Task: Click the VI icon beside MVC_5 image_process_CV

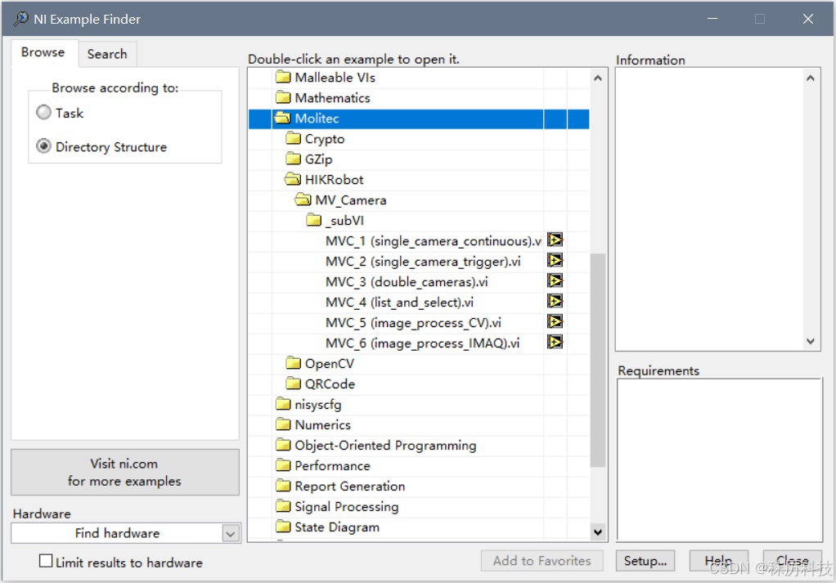Action: click(555, 321)
